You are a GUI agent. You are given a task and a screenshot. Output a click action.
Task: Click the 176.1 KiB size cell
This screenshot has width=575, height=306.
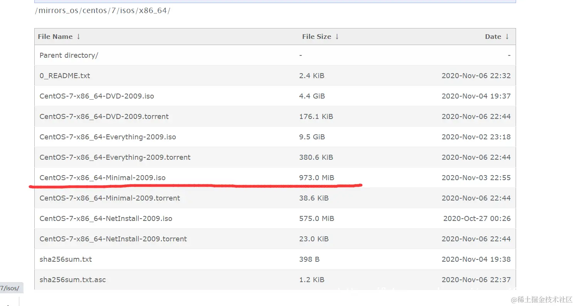(316, 117)
